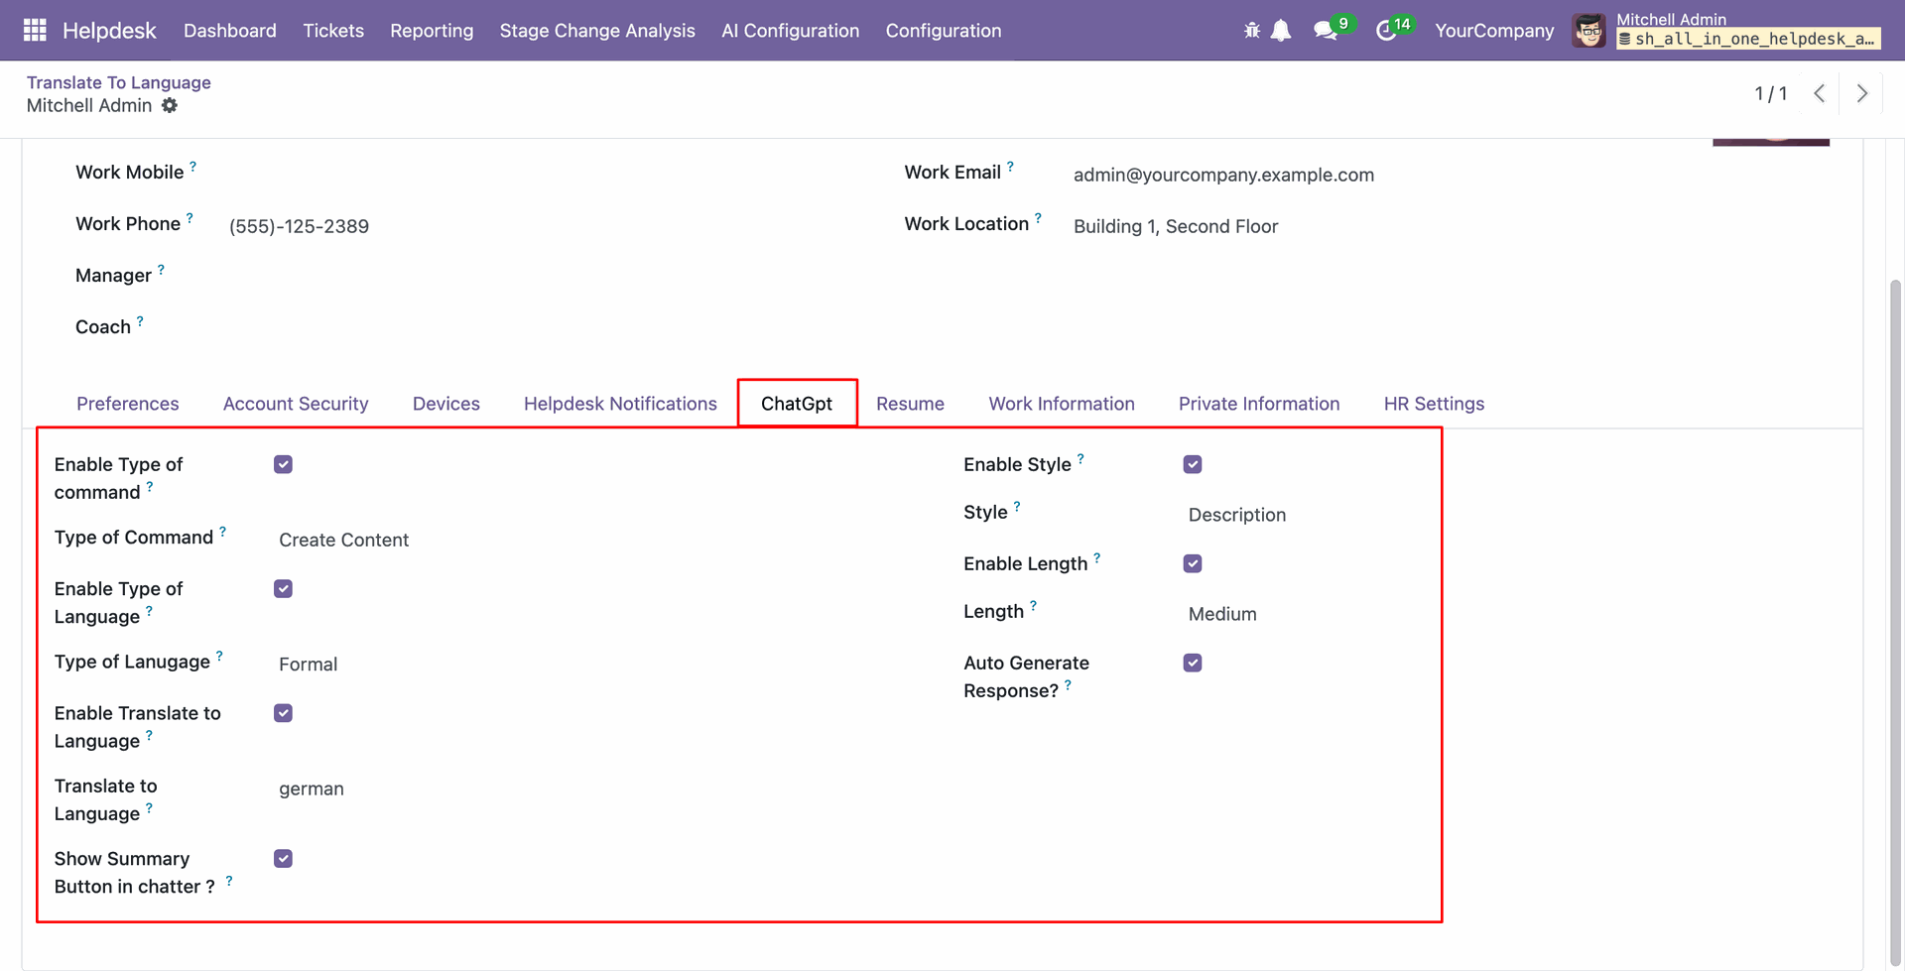1905x971 pixels.
Task: Click help tooltip next to Translate to Language
Action: click(149, 808)
